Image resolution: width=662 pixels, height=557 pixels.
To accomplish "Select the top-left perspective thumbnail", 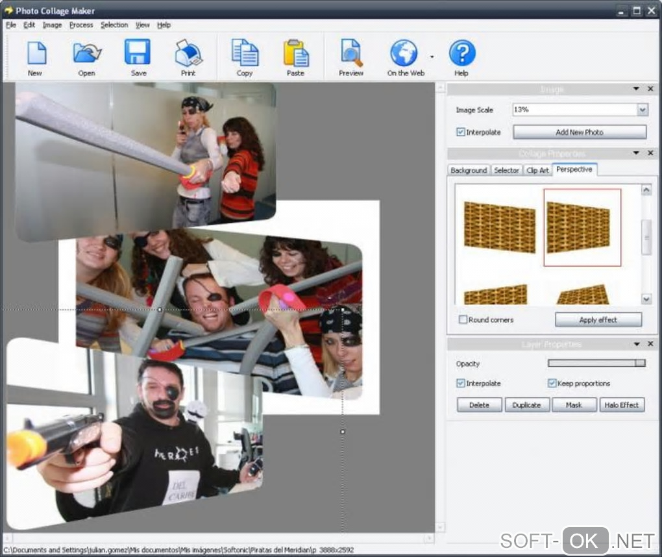I will click(499, 227).
